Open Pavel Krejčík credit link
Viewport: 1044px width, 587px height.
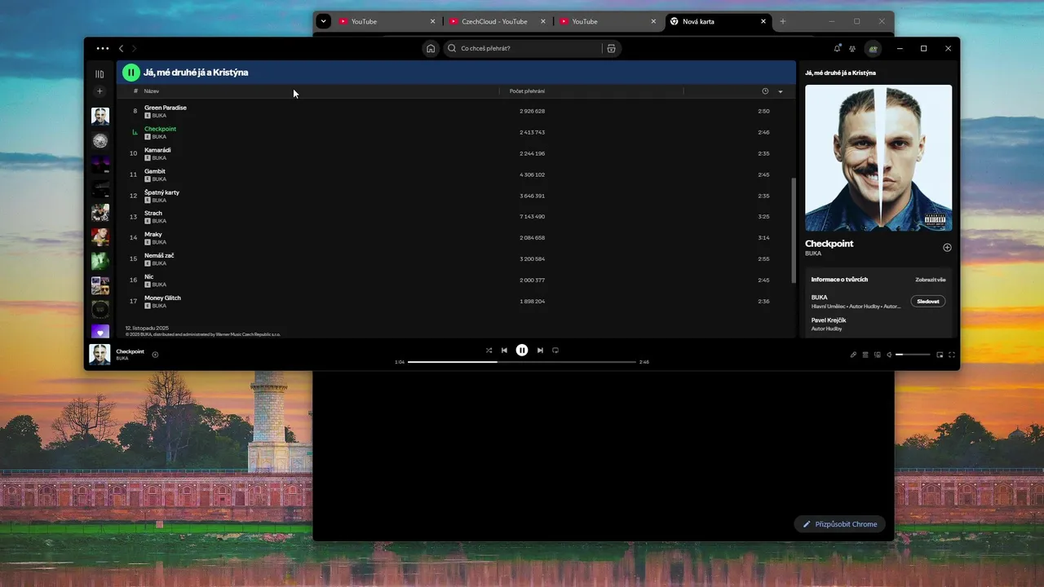(x=829, y=320)
